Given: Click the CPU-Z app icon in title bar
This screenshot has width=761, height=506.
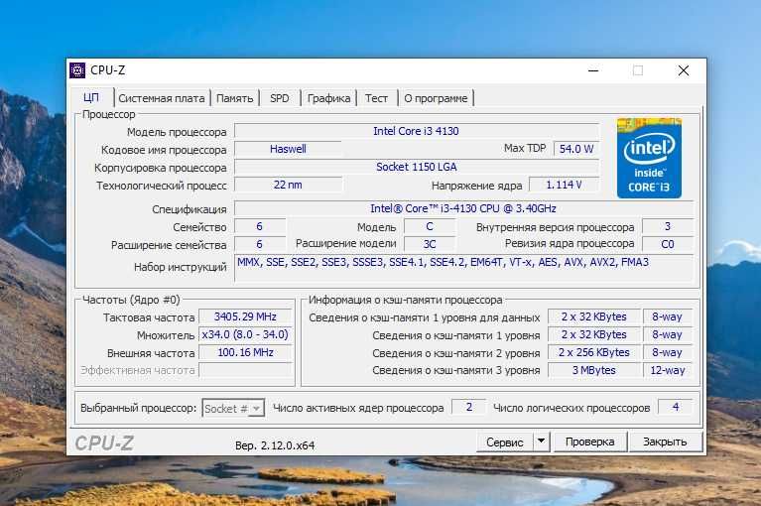Looking at the screenshot, I should pos(77,70).
